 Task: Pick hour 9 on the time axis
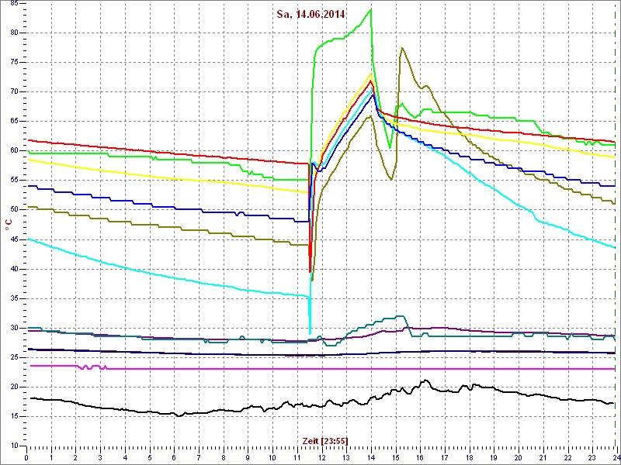coord(248,458)
